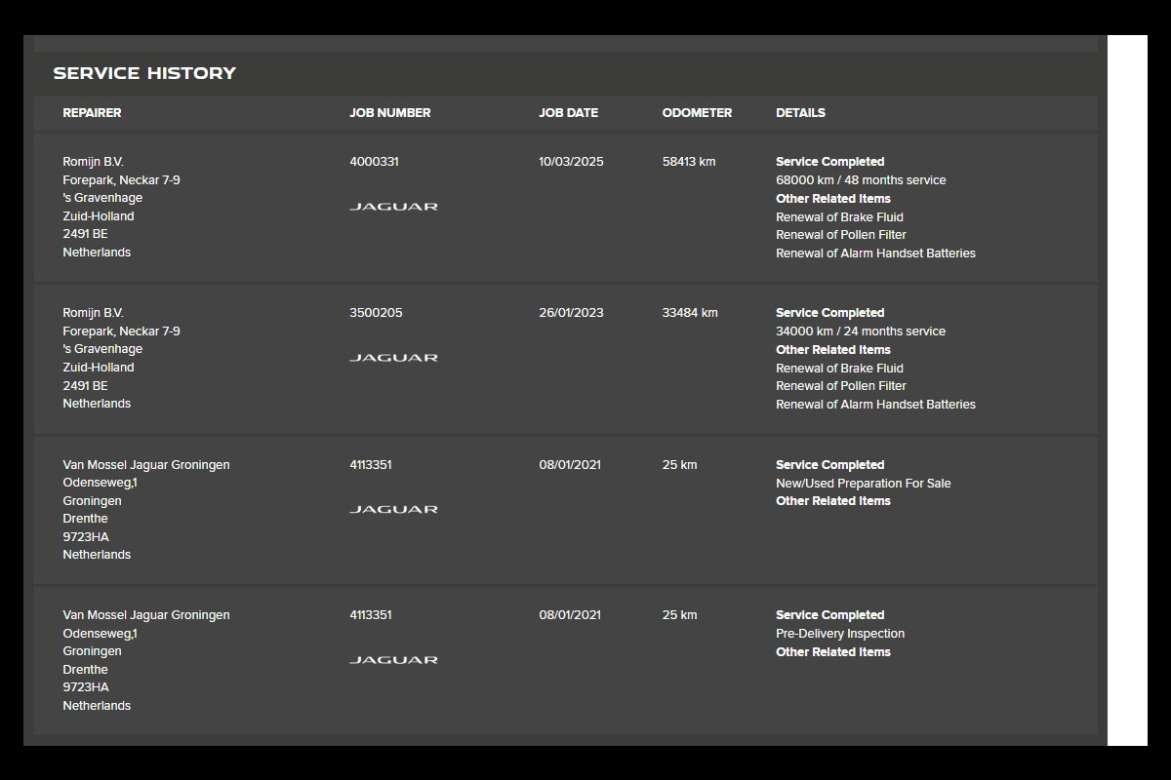Click the 33484 km odometer reading
Viewport: 1171px width, 780px height.
pos(690,313)
